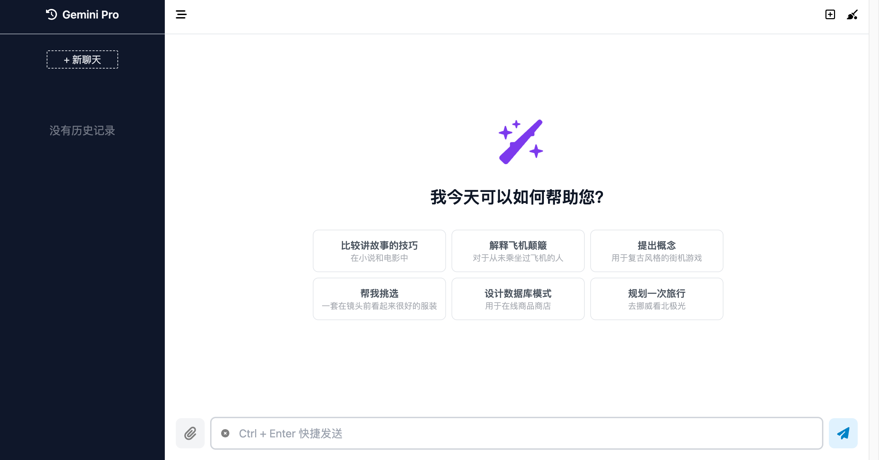
Task: Click the paperclip attachment button
Action: (190, 433)
